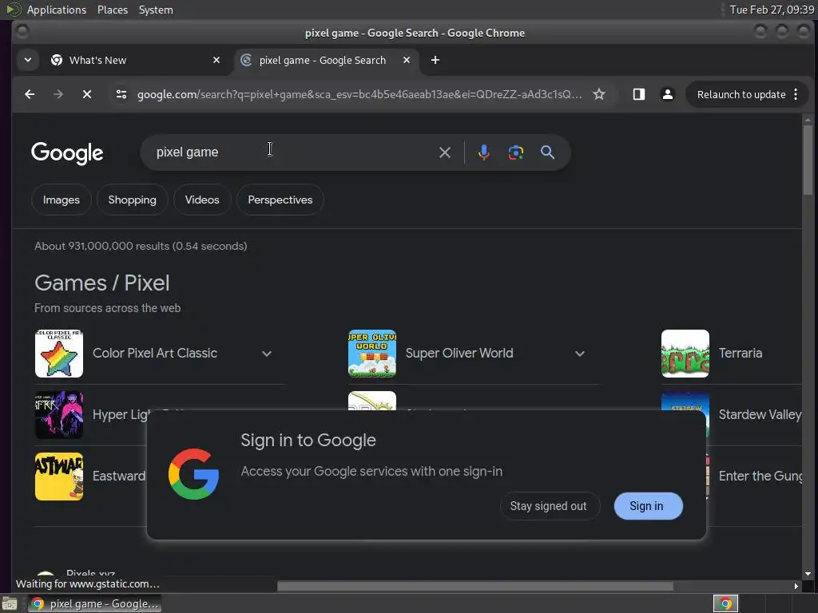Click the pixel game taskbar window button
818x613 pixels.
94,603
